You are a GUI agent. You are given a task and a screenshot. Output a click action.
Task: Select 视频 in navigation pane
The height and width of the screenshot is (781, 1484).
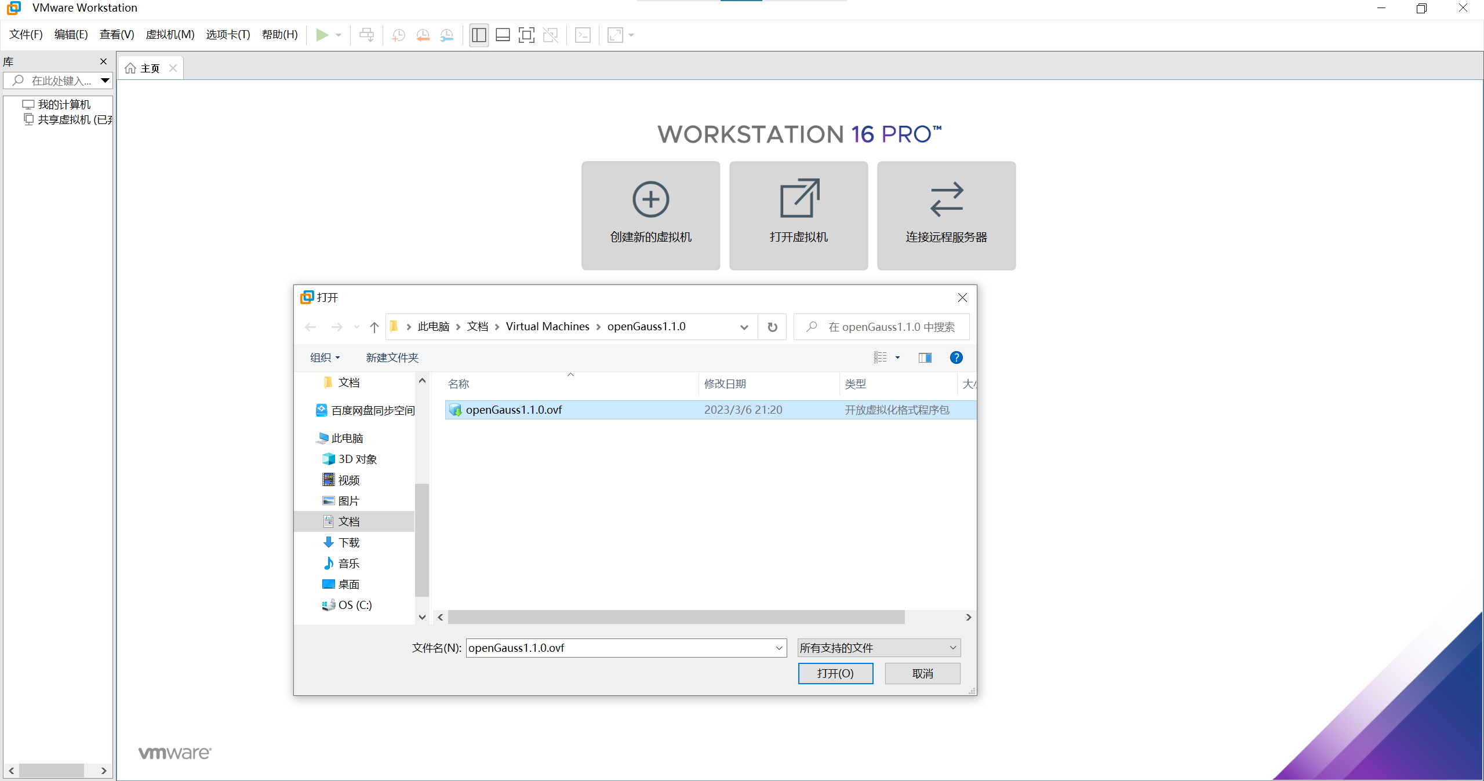coord(341,480)
